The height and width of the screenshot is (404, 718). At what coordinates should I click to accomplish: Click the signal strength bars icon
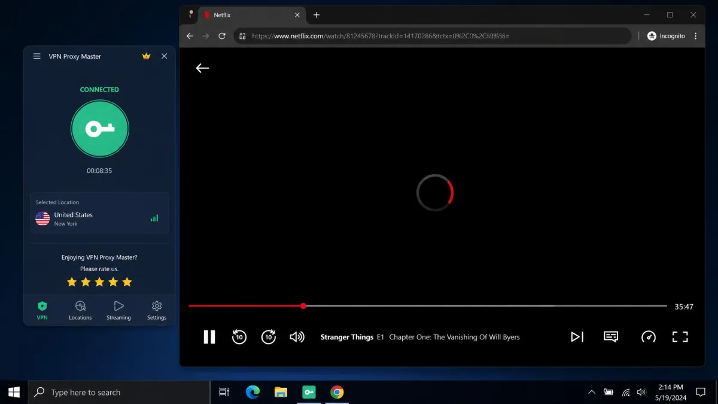tap(154, 218)
